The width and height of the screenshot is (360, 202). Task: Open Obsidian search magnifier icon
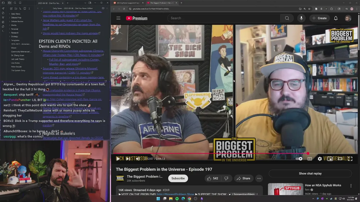pyautogui.click(x=15, y=3)
